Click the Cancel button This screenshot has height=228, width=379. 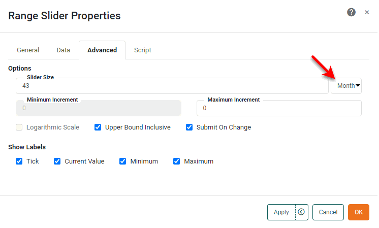[x=328, y=212]
